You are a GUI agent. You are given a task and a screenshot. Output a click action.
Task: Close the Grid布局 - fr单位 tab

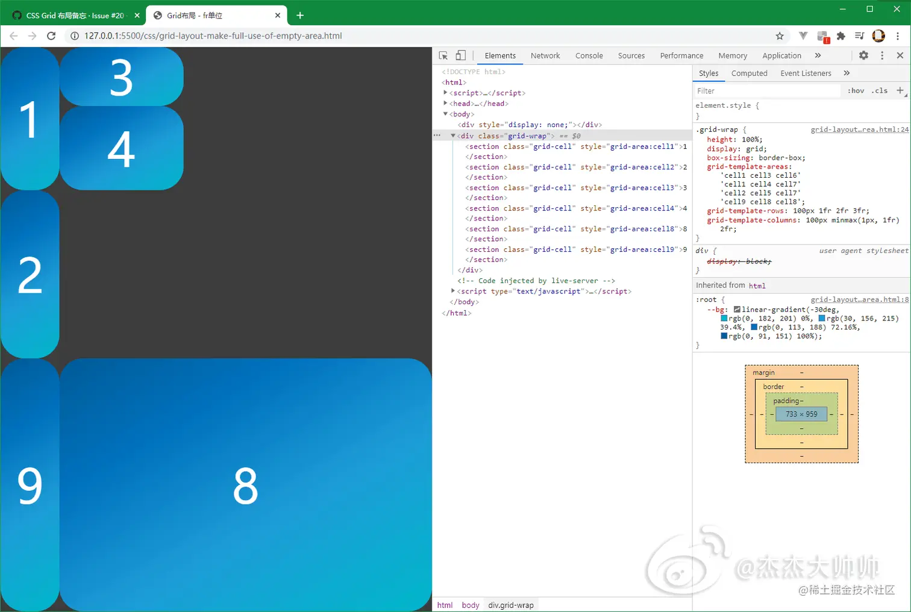[278, 16]
